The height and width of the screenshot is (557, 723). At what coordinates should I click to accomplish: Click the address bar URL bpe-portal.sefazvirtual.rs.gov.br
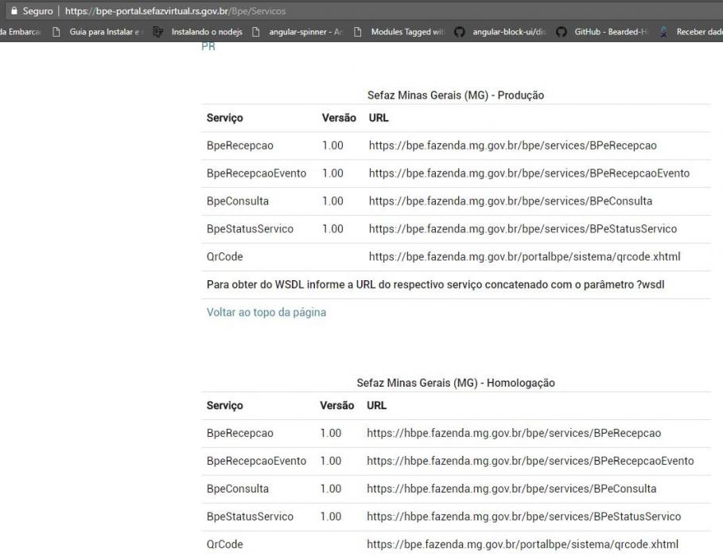click(175, 11)
